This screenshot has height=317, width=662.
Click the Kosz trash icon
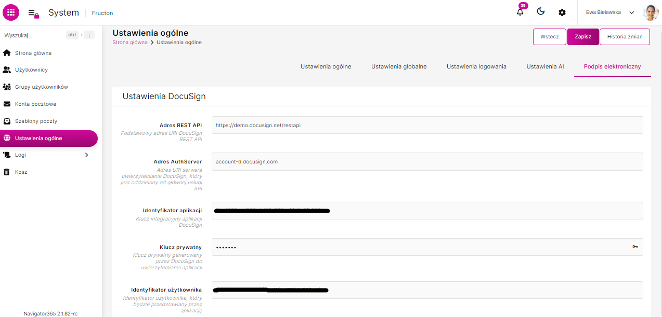pyautogui.click(x=7, y=172)
